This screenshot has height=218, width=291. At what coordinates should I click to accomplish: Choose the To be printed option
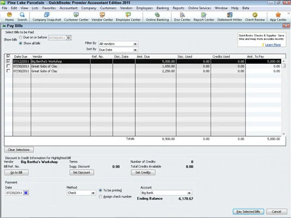point(100,190)
